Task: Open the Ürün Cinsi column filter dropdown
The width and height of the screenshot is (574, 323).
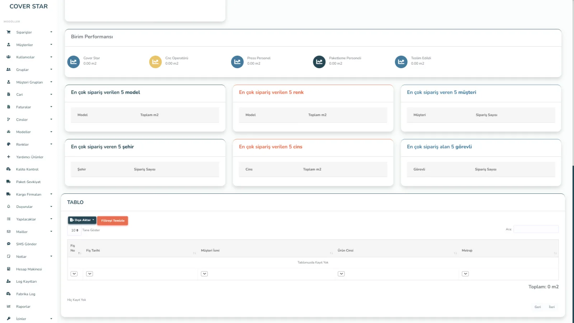Action: [341, 274]
